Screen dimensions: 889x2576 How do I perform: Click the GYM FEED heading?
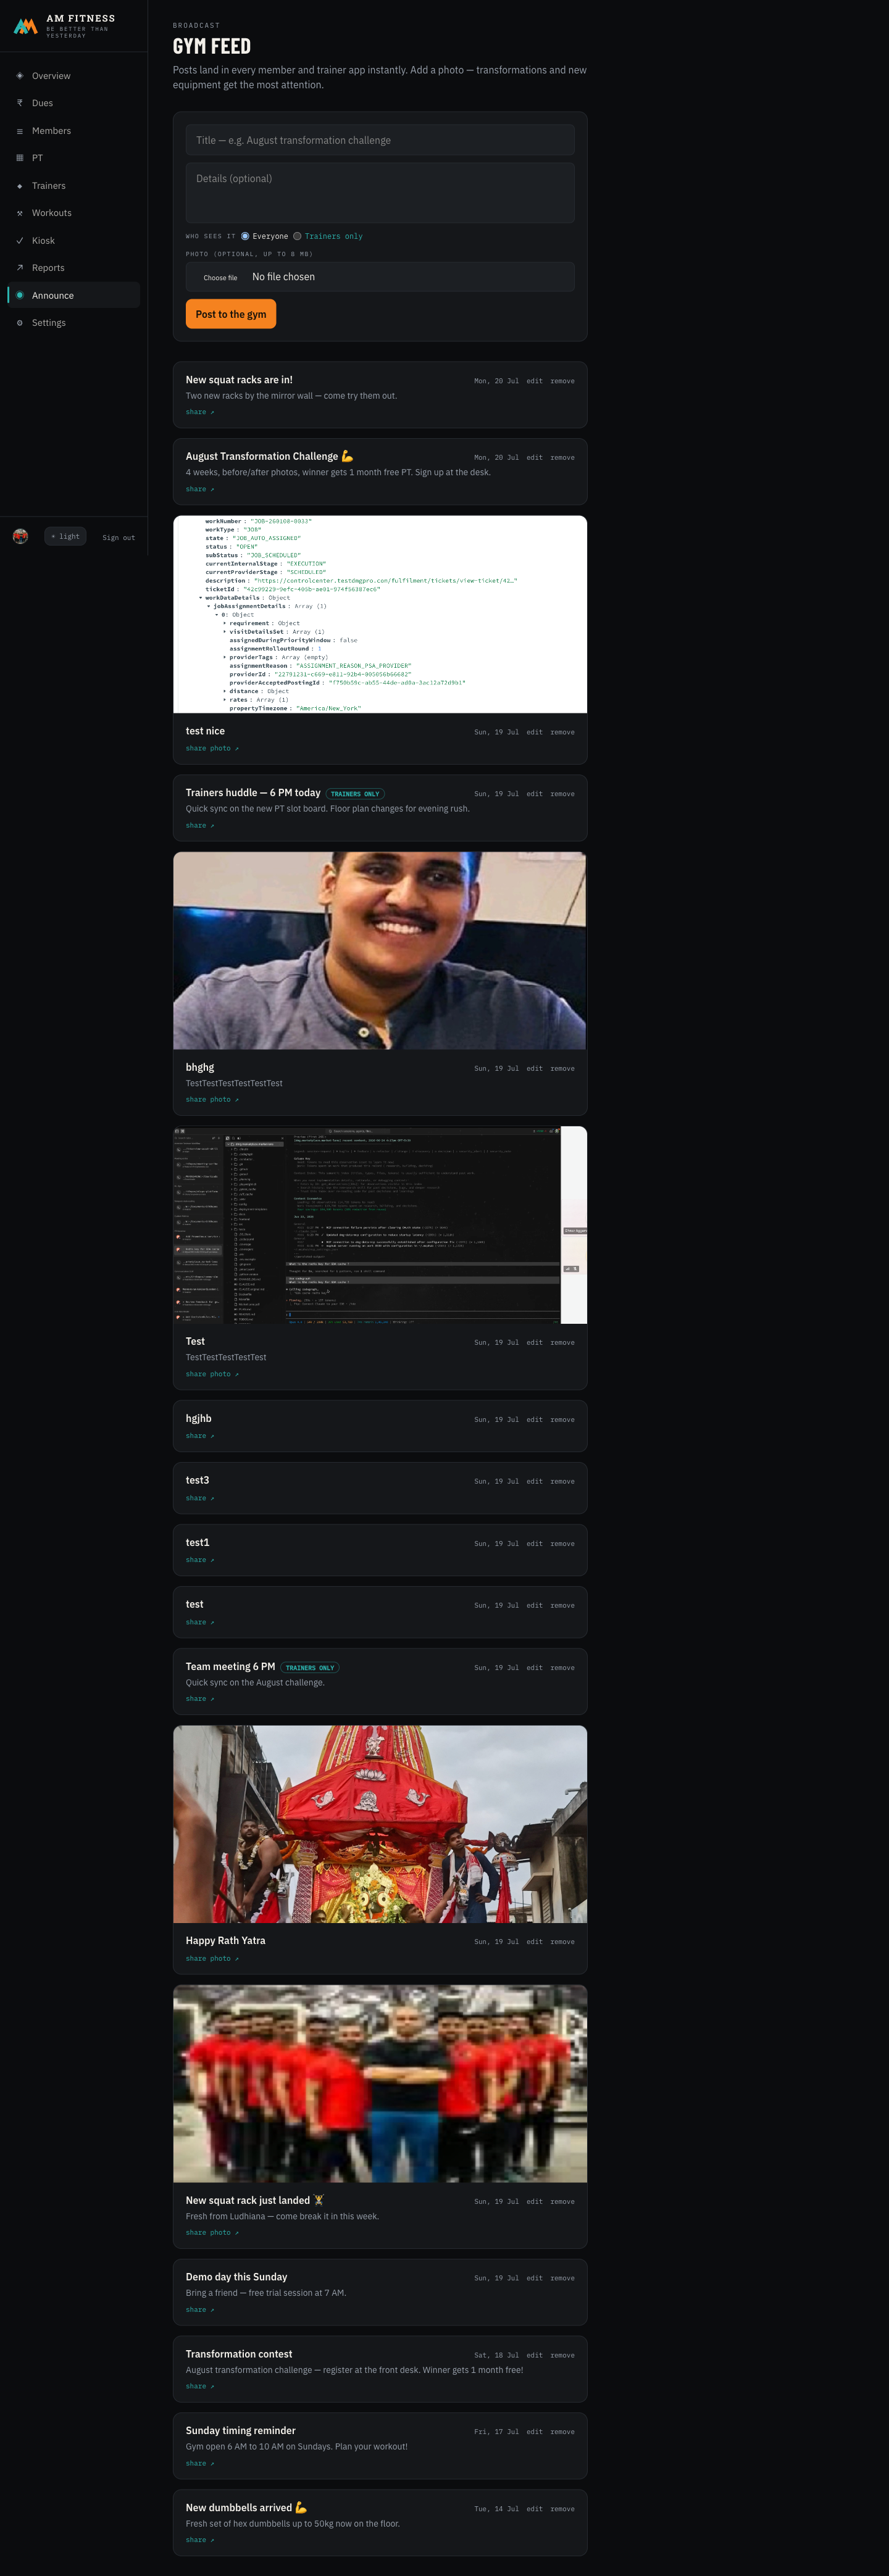212,46
